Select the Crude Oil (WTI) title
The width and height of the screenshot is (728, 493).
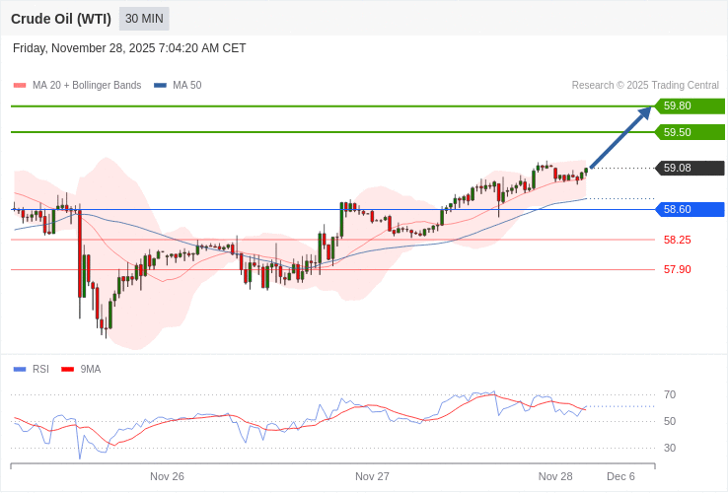61,19
